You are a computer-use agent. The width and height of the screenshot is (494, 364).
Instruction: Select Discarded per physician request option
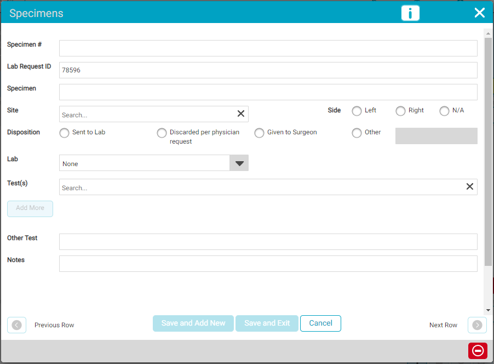(162, 133)
